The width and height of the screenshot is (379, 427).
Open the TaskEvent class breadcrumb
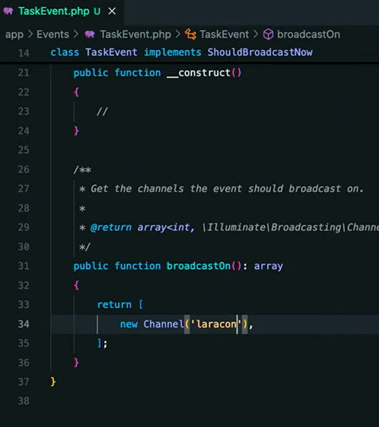(224, 35)
